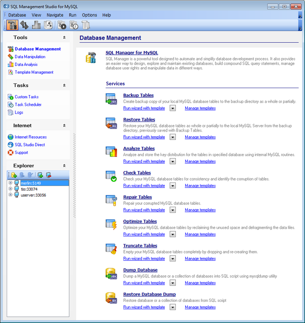305x323 pixels.
Task: Open the Run menu
Action: point(72,15)
